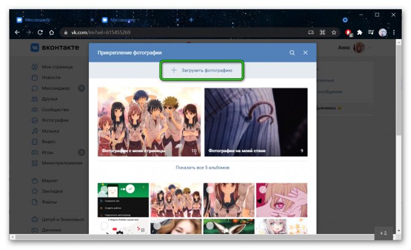Toggle selection circle on green chat screenshot
This screenshot has height=250, width=411.
click(x=104, y=189)
